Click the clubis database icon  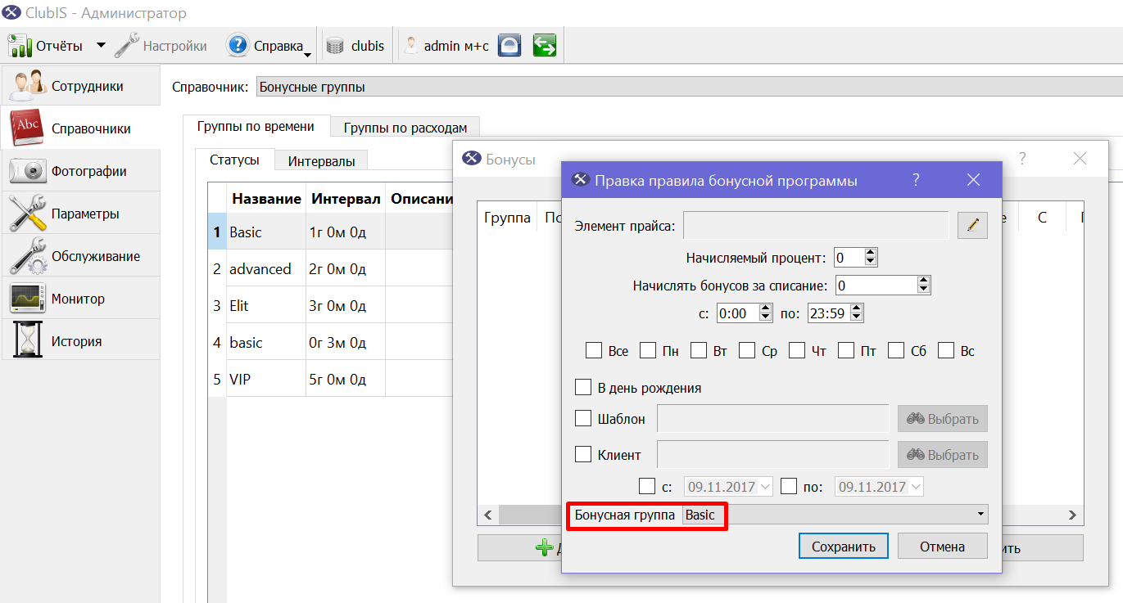click(x=334, y=46)
